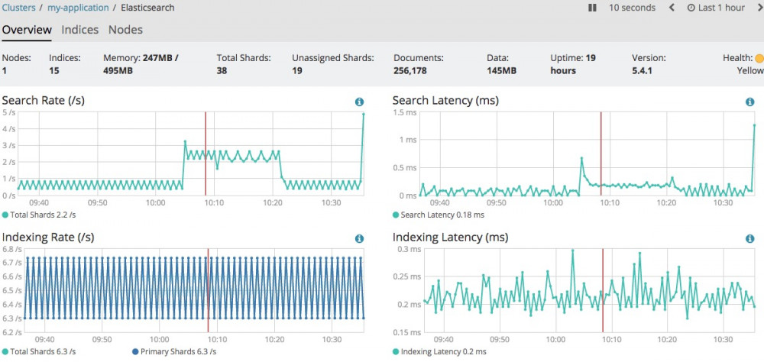Click the Indexing Latency (ms) chart title
The image size is (764, 362).
point(450,238)
